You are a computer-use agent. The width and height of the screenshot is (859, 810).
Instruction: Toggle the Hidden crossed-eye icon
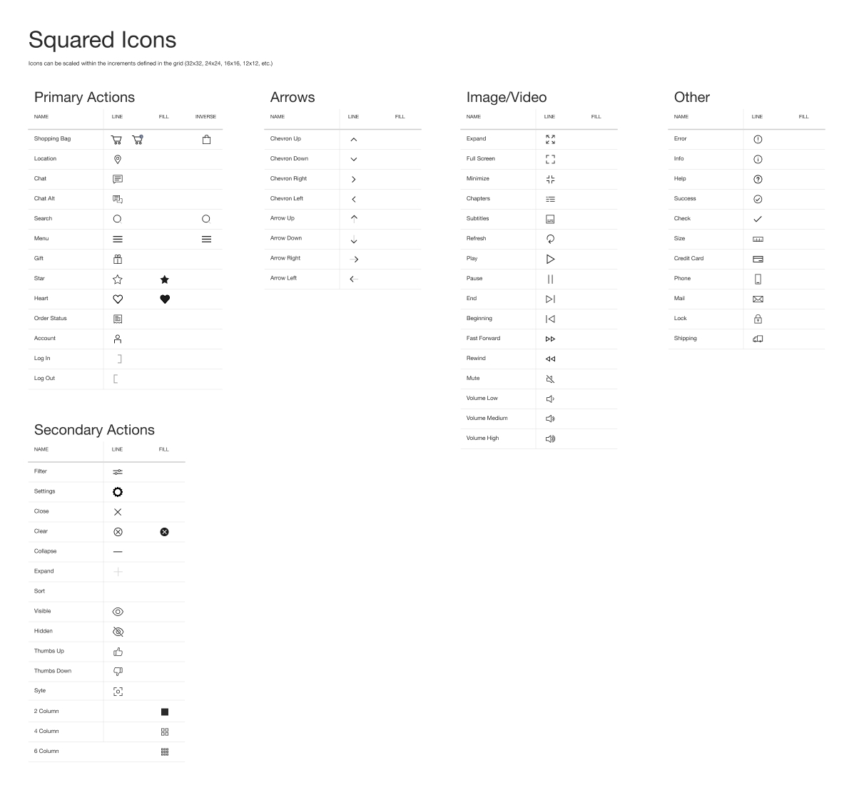tap(118, 632)
